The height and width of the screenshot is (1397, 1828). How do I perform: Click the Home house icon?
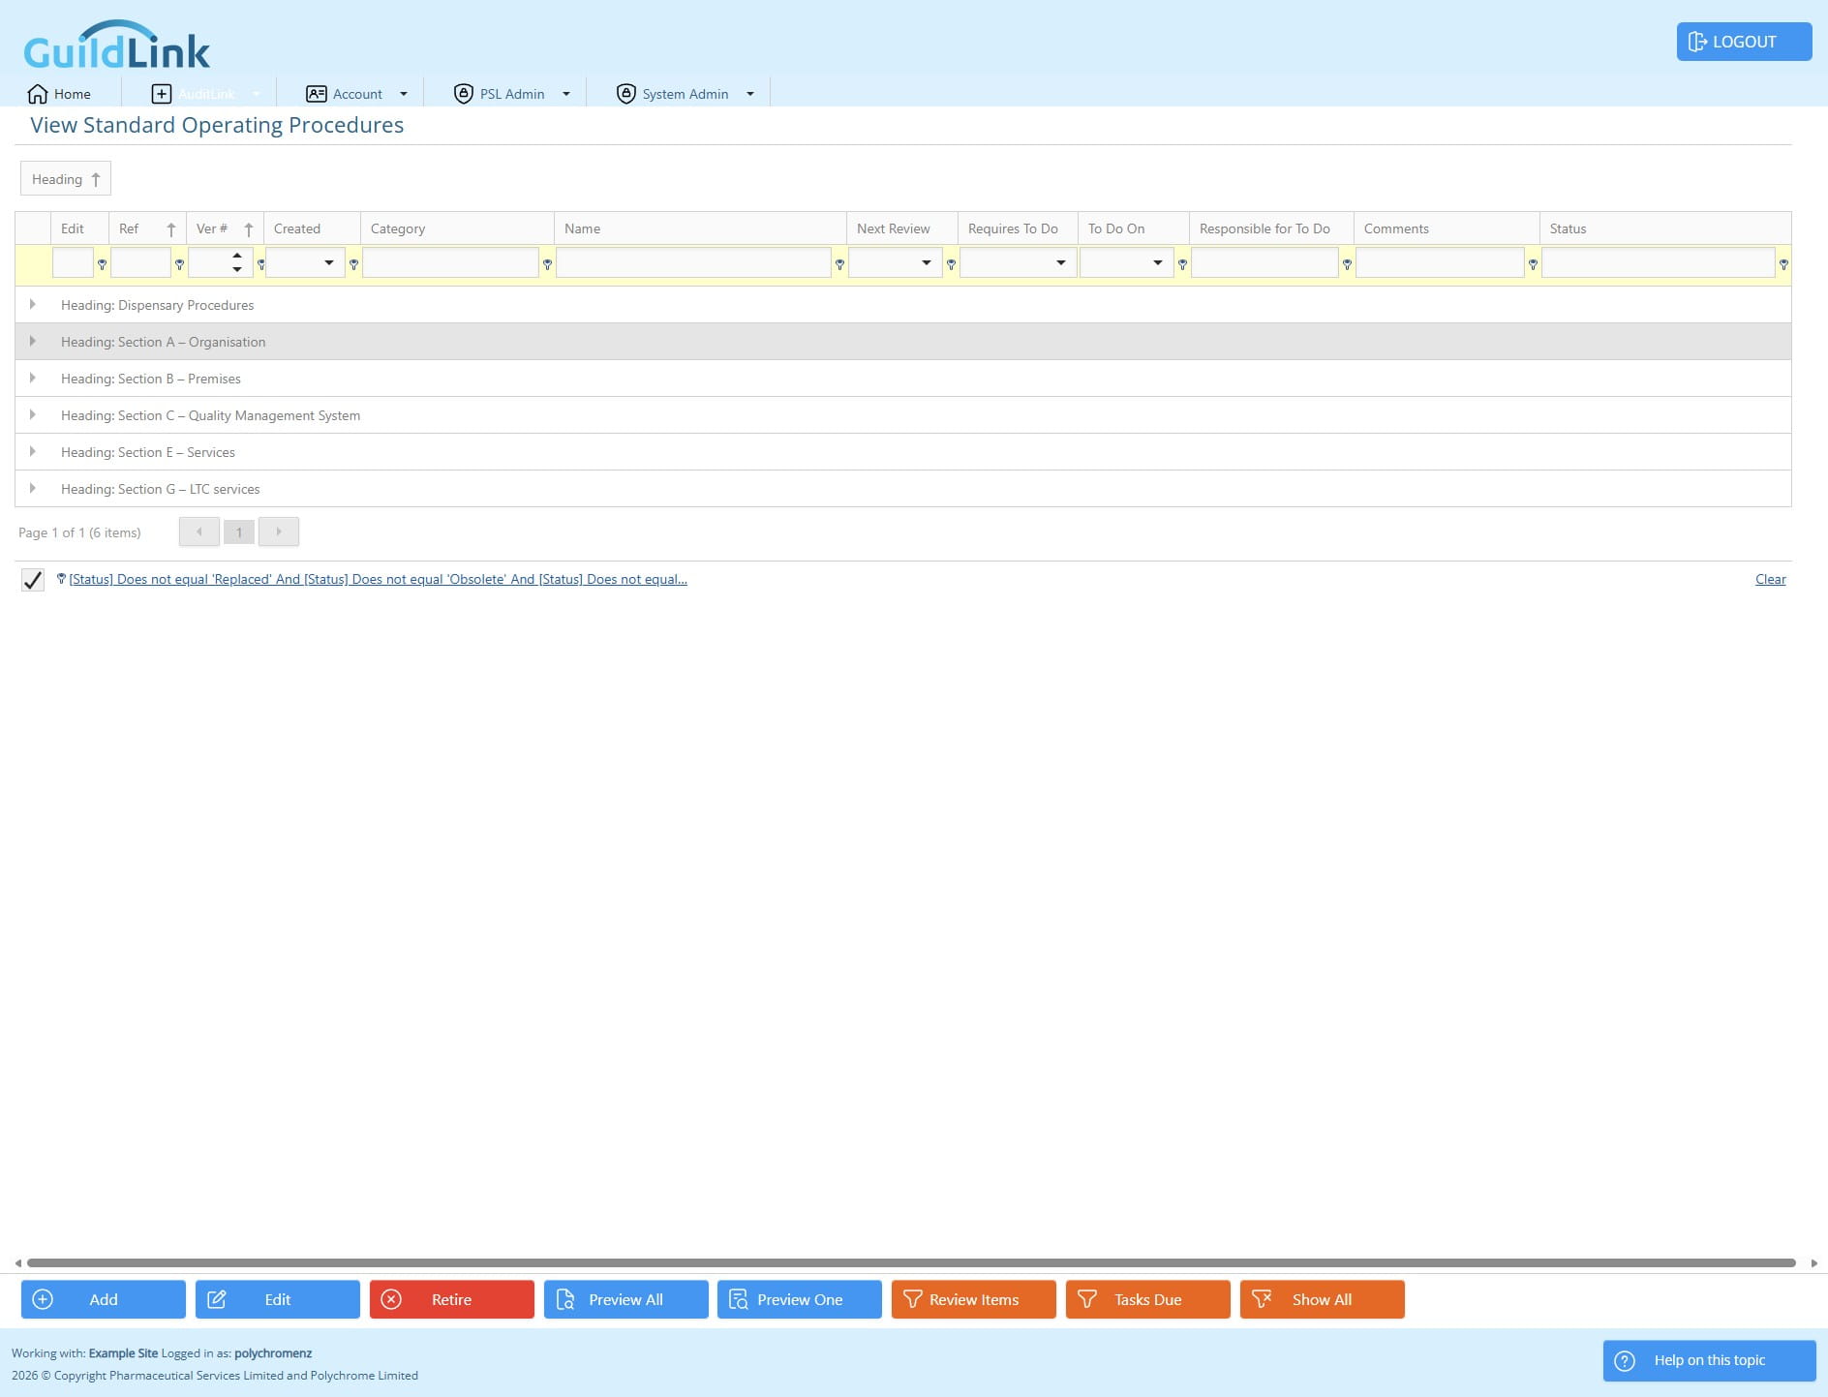tap(38, 94)
